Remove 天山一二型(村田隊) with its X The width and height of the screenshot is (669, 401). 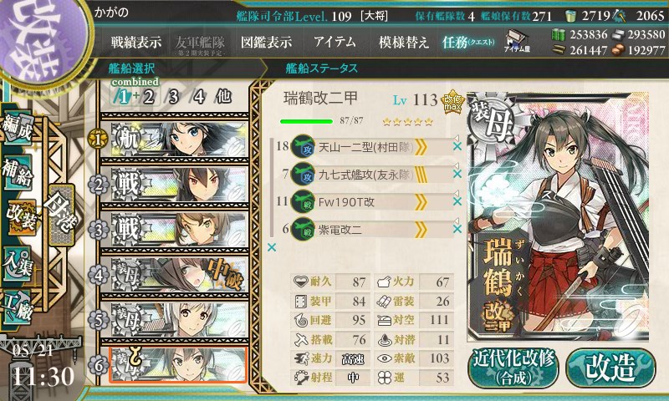[x=457, y=146]
